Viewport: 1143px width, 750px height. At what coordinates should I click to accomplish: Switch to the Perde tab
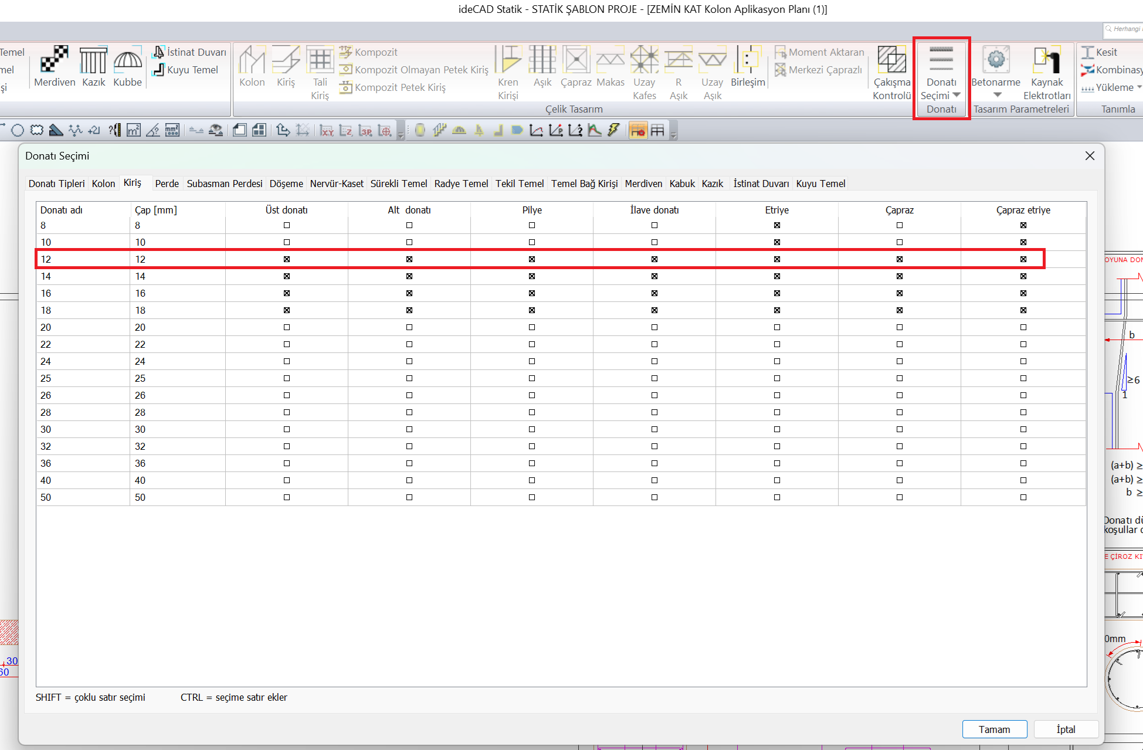pyautogui.click(x=167, y=184)
